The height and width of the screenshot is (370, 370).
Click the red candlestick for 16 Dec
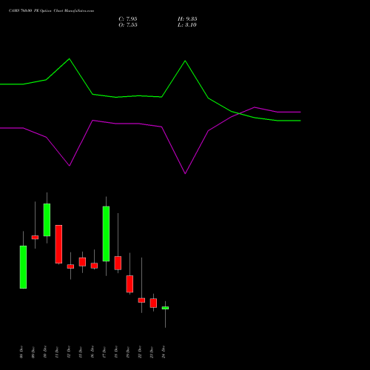coord(94,266)
